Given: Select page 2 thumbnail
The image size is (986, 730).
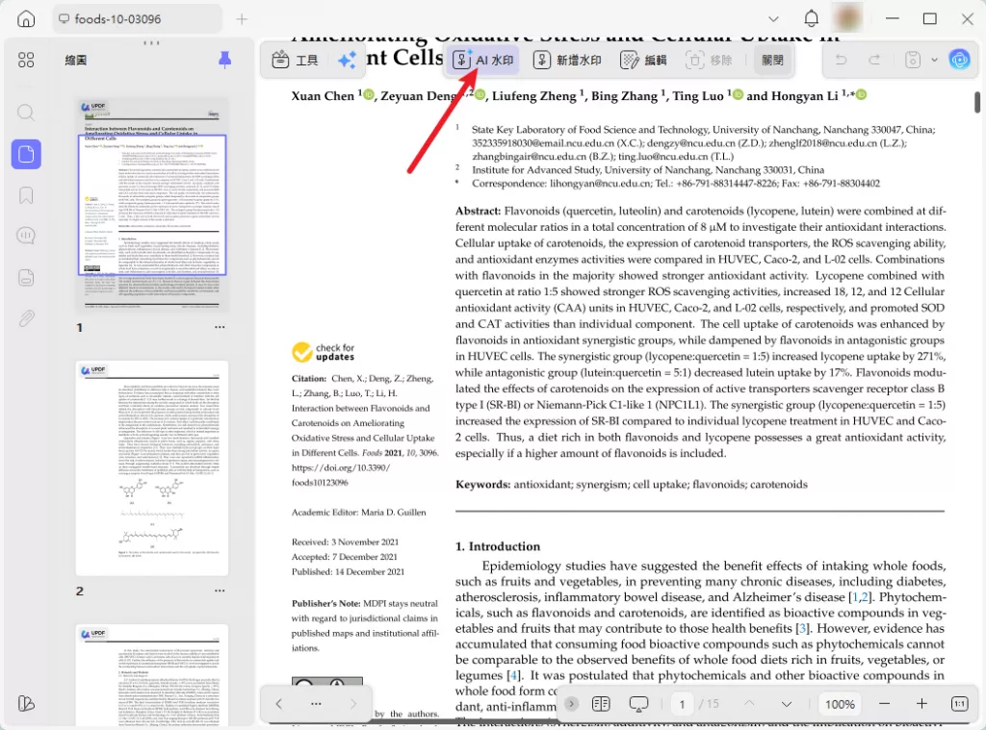Looking at the screenshot, I should click(152, 468).
